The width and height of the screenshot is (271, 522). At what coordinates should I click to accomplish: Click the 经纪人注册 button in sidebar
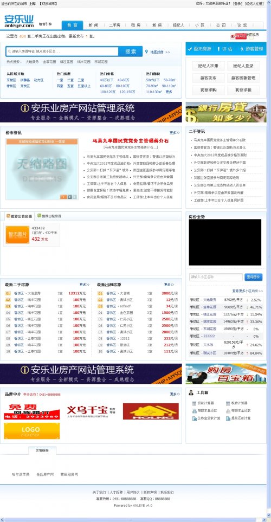(x=209, y=66)
